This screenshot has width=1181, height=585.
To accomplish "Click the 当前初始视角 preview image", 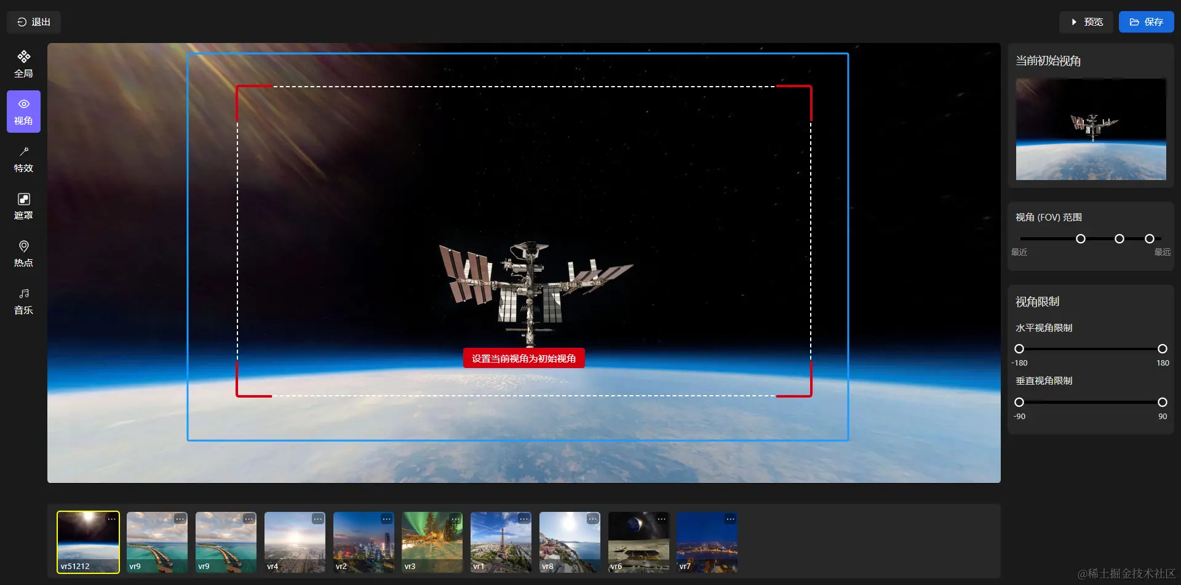I will [1091, 129].
